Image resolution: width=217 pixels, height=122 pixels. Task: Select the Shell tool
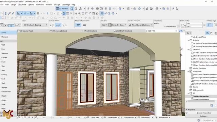pos(8,83)
